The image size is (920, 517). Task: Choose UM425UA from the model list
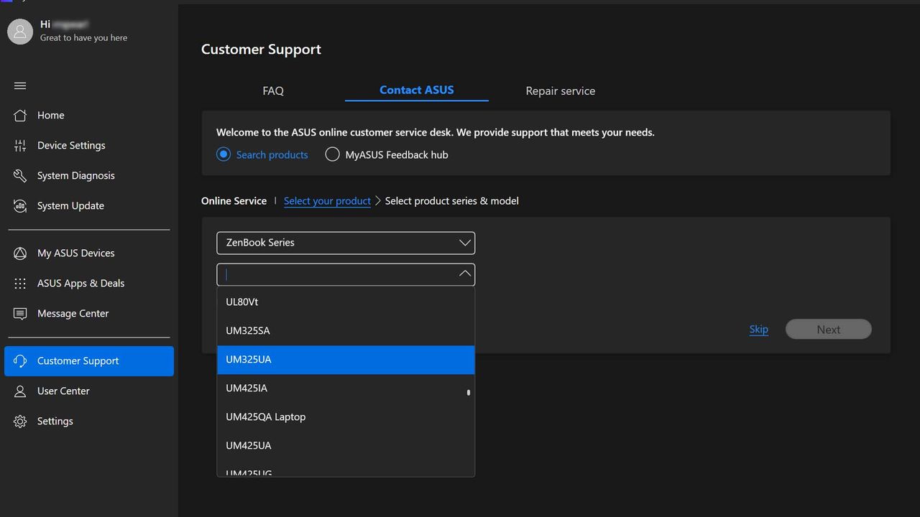coord(346,446)
